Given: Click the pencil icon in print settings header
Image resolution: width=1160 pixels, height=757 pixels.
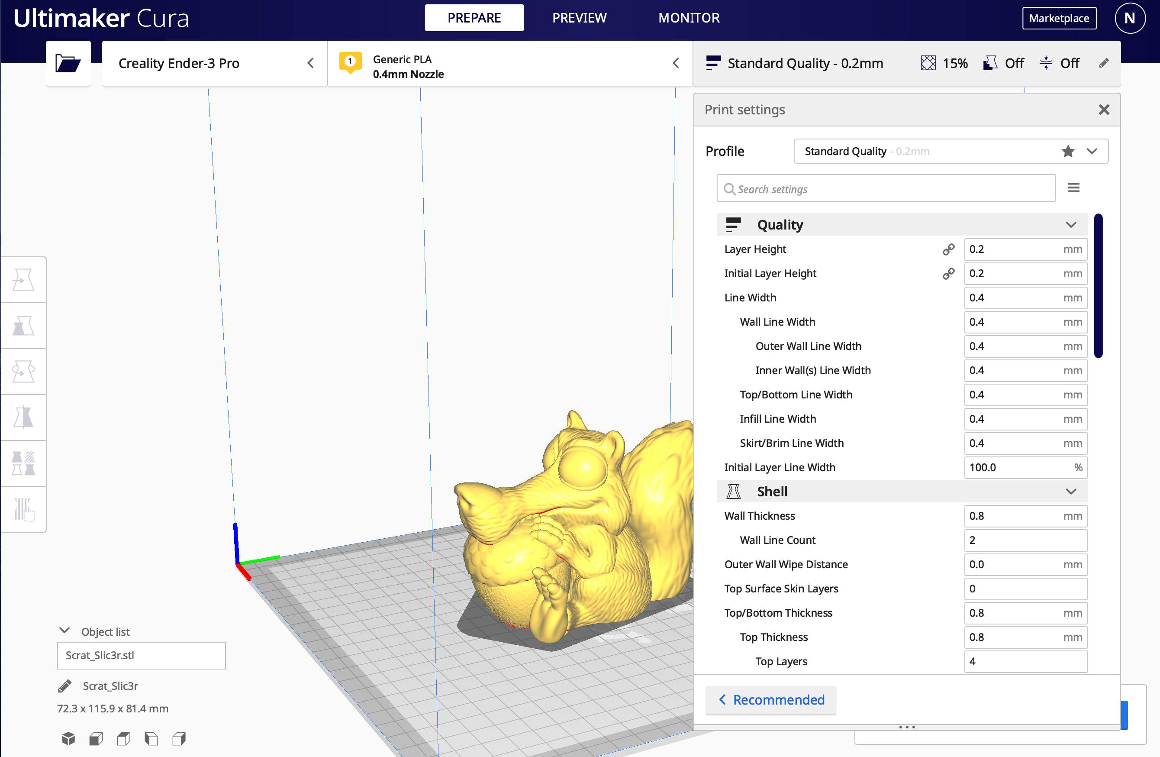Looking at the screenshot, I should [1104, 63].
